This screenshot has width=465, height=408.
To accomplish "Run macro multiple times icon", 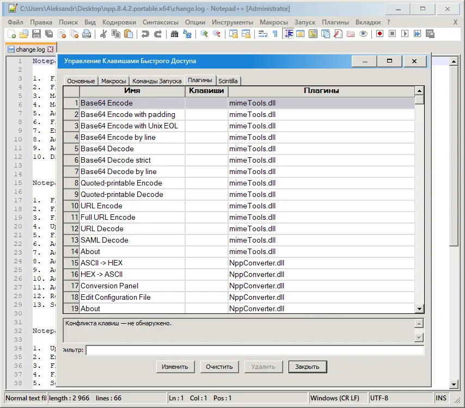I will click(417, 34).
